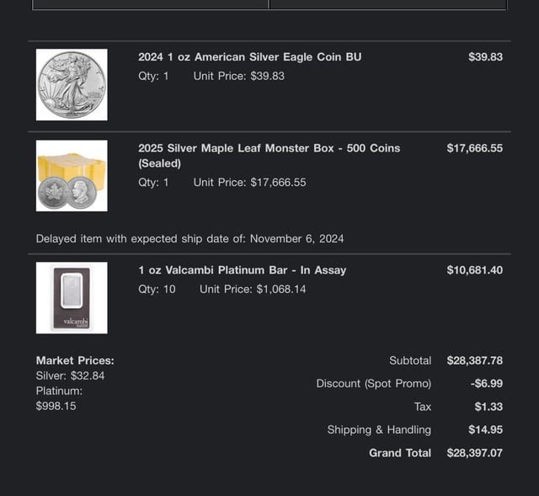
Task: Open the Valcambi Platinum Bar thumbnail
Action: point(72,297)
